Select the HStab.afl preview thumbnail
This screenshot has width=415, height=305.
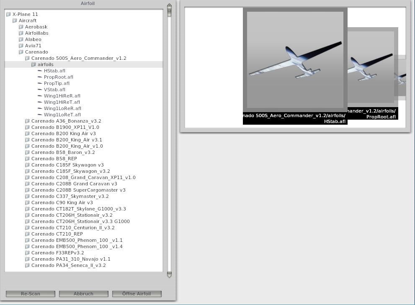[x=295, y=60]
